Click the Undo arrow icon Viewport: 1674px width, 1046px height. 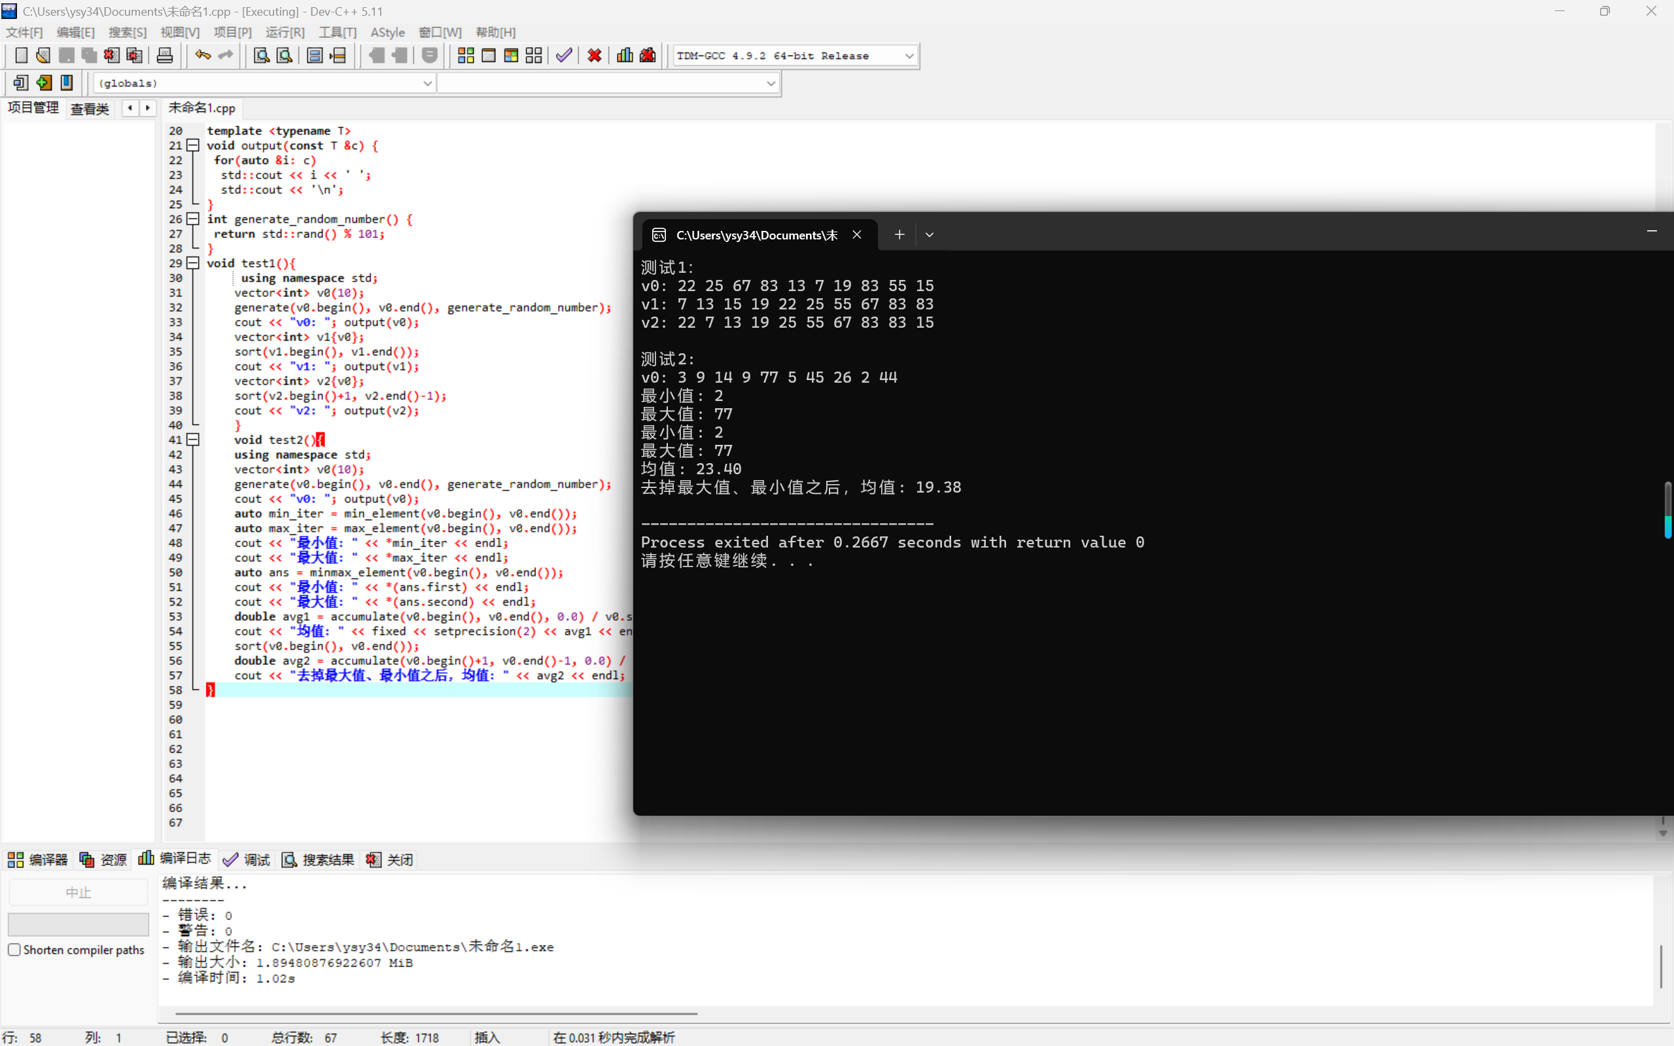(x=202, y=56)
